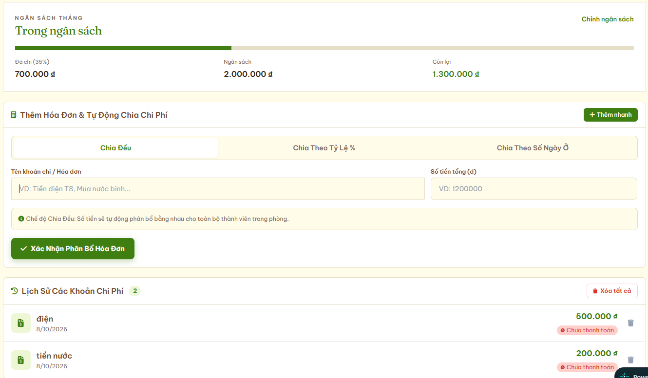
Task: Click the Lịch Sử Các Khoản Chi Phí heading
Action: 73,291
